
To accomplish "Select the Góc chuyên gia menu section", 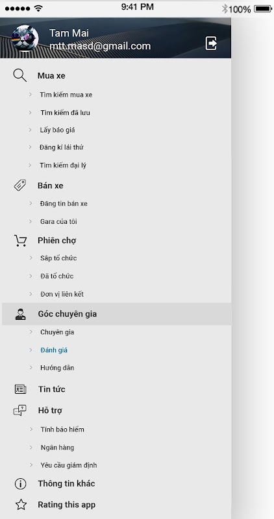I will click(x=117, y=314).
